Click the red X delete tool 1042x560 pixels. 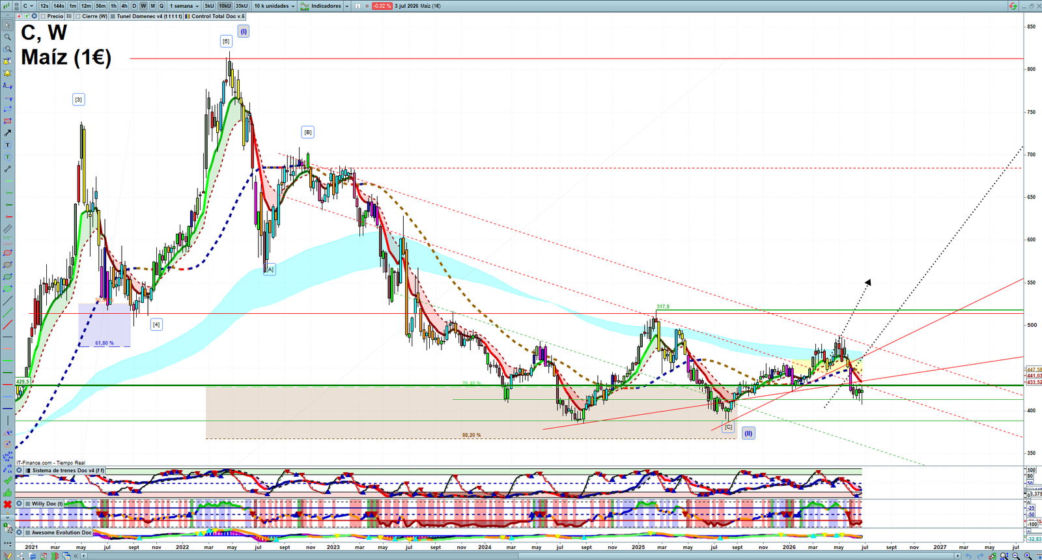pyautogui.click(x=8, y=505)
